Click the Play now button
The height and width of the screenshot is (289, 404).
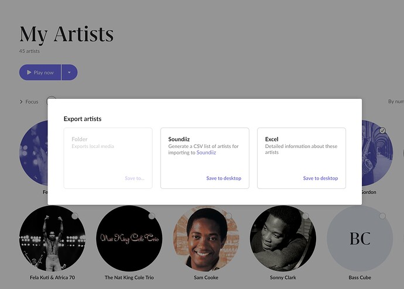coord(40,73)
